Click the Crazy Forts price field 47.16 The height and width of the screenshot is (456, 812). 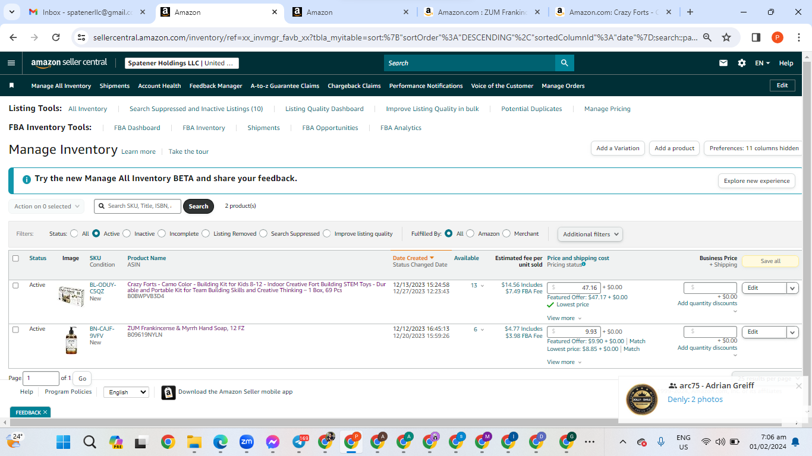click(574, 288)
